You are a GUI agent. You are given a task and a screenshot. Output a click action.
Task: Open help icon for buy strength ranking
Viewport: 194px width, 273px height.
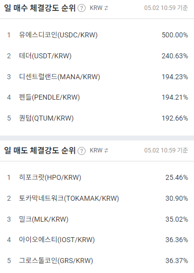(x=82, y=8)
